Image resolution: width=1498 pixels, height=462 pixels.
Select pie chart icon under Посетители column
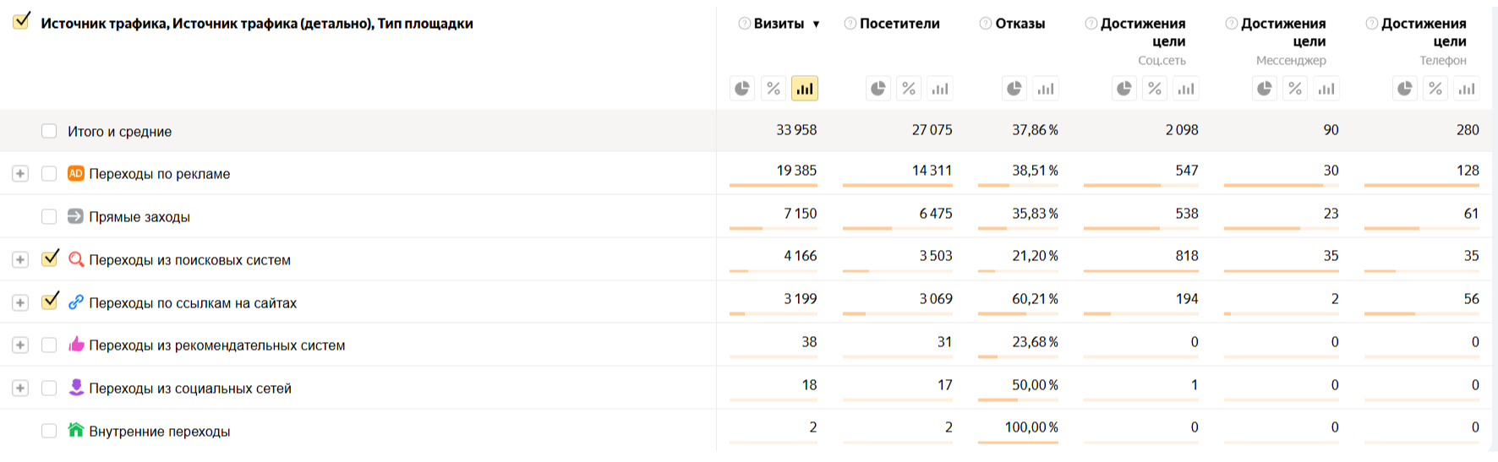[x=878, y=89]
